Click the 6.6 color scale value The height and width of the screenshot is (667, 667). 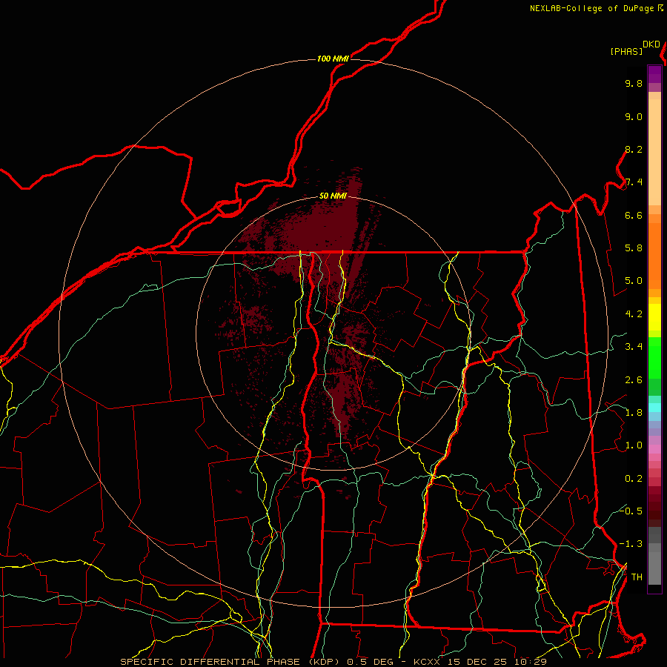[x=634, y=216]
